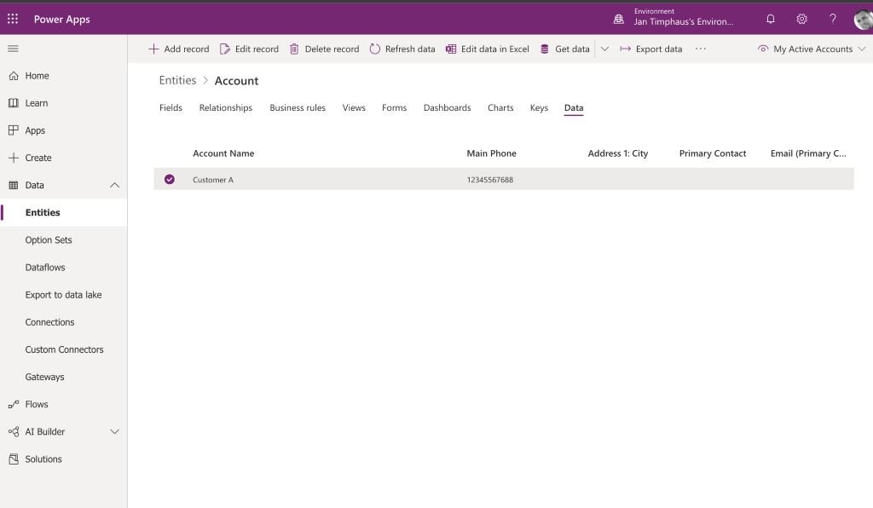Viewport: 873px width, 508px height.
Task: Sort by Primary Contact column header
Action: [712, 153]
